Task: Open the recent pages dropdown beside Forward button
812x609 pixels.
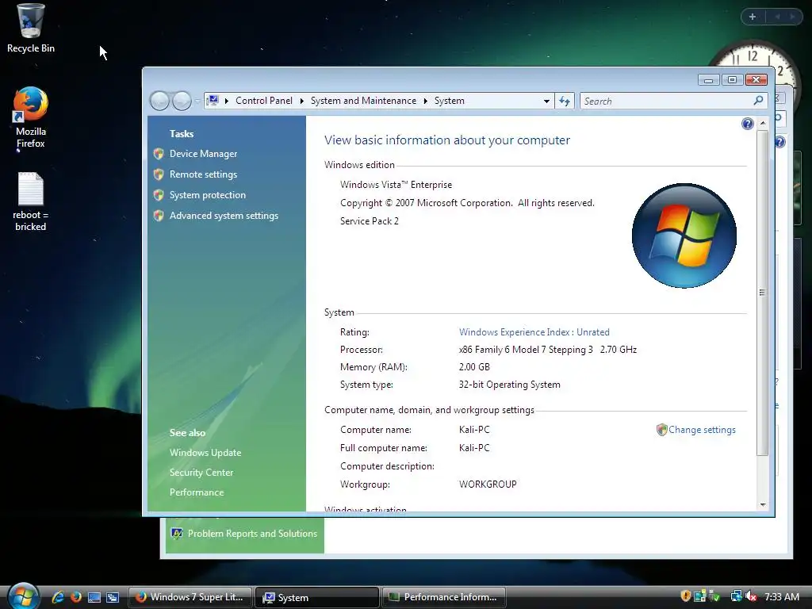Action: point(197,101)
